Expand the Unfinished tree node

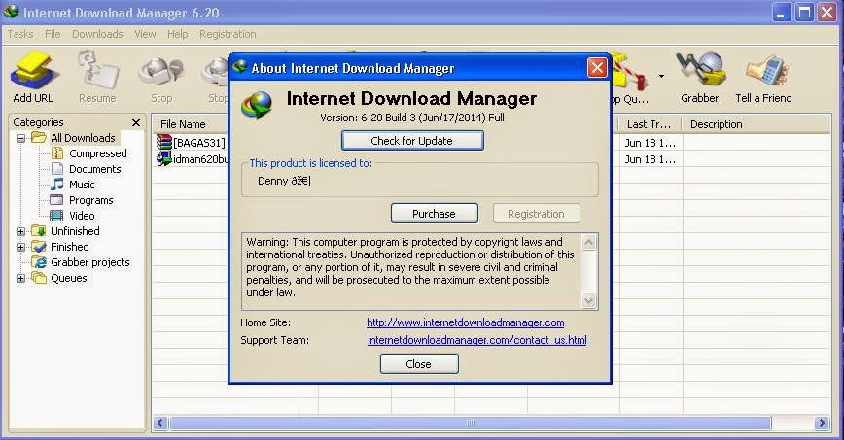(x=20, y=231)
